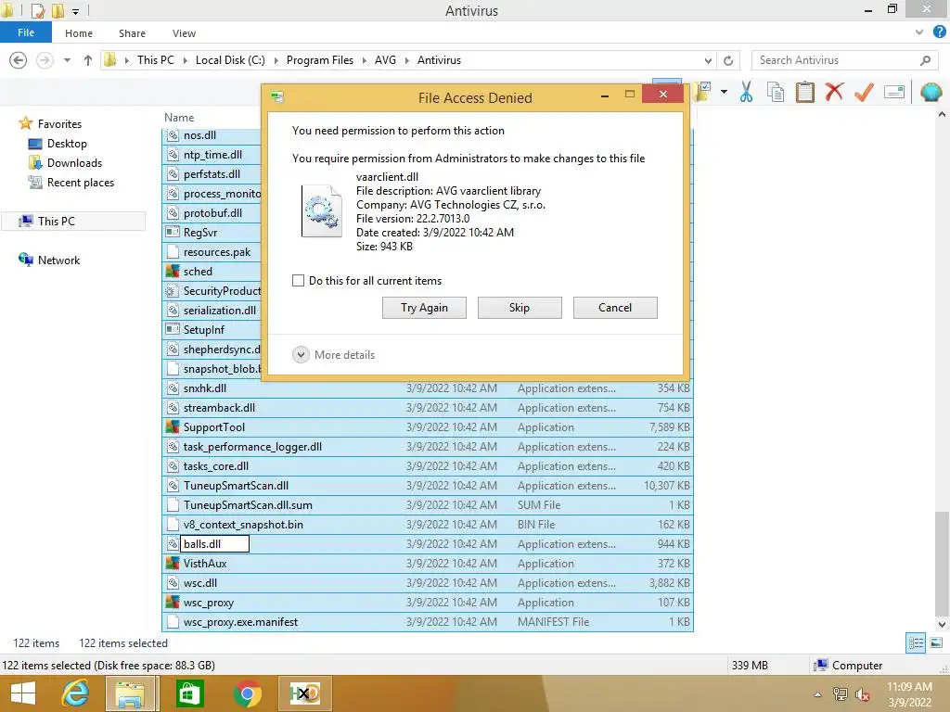
Task: Click the red X Delete toolbar icon
Action: pos(834,93)
